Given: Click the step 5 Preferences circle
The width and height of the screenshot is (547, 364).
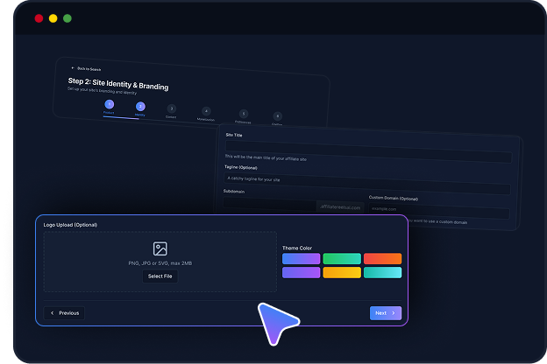Looking at the screenshot, I should [x=243, y=114].
